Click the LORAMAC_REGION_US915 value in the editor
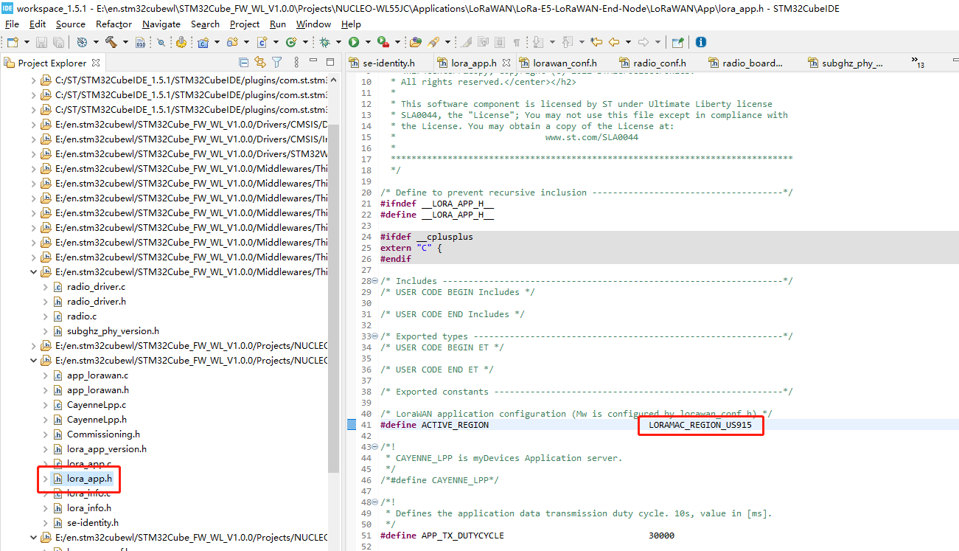959x551 pixels. tap(700, 425)
